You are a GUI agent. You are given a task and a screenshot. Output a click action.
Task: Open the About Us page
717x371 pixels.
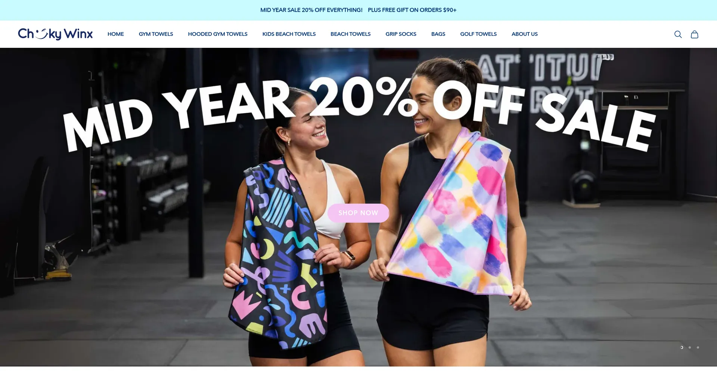[524, 34]
